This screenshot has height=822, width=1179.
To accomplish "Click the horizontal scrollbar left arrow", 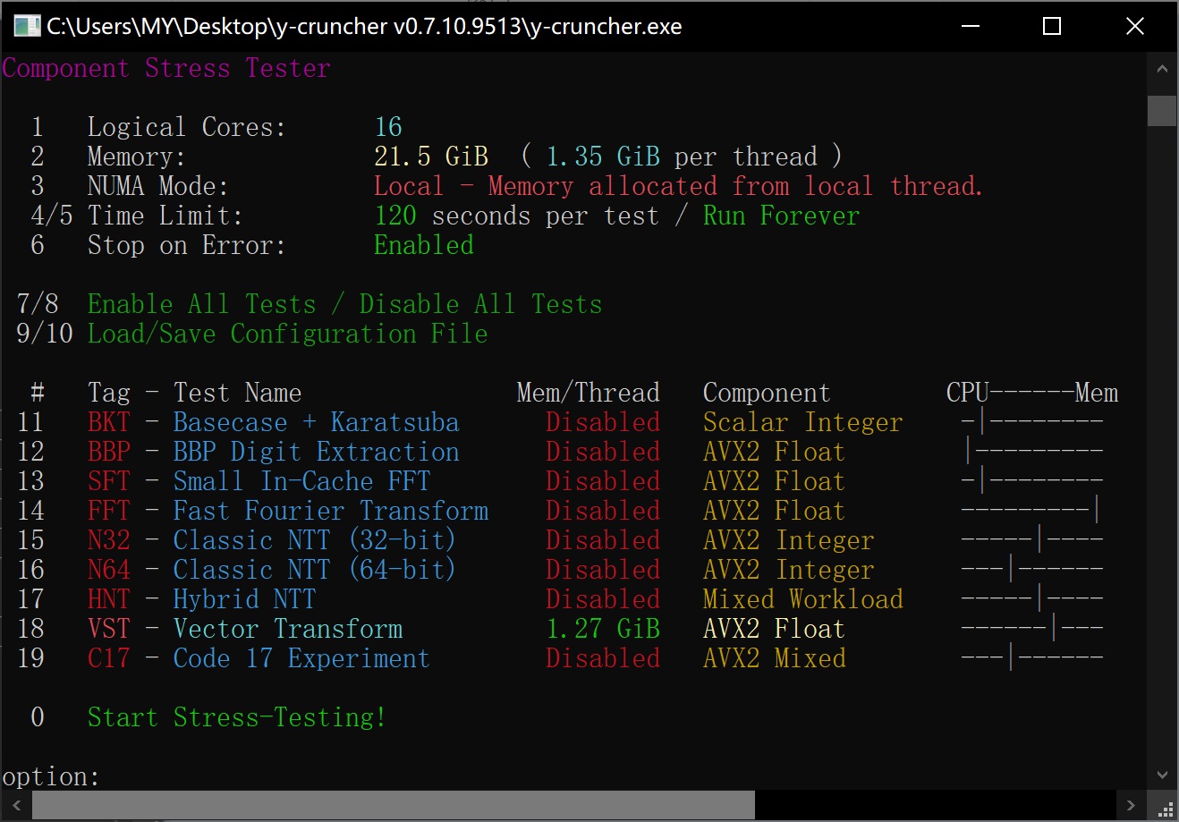I will click(16, 805).
